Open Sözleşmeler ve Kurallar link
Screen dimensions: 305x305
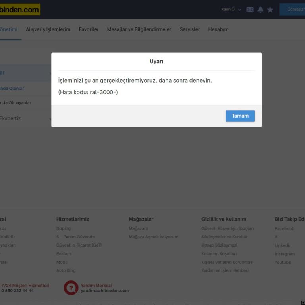tap(224, 237)
